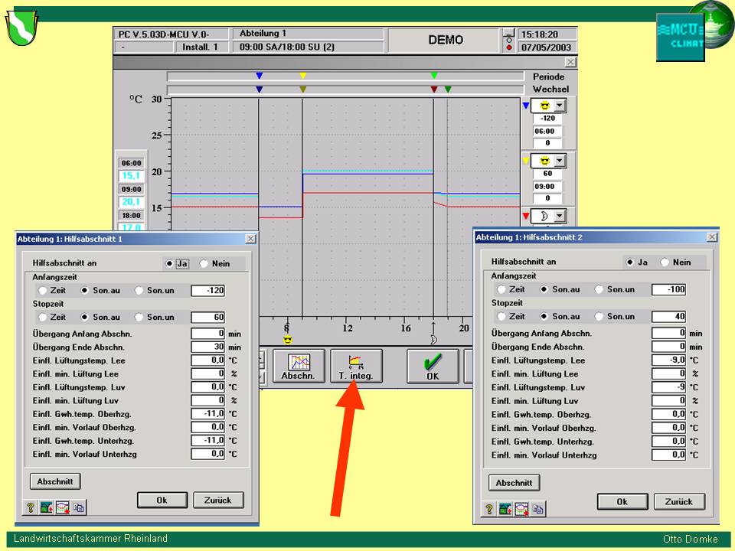735x551 pixels.
Task: Open the yellow-marker sun period dropdown
Action: coord(560,161)
